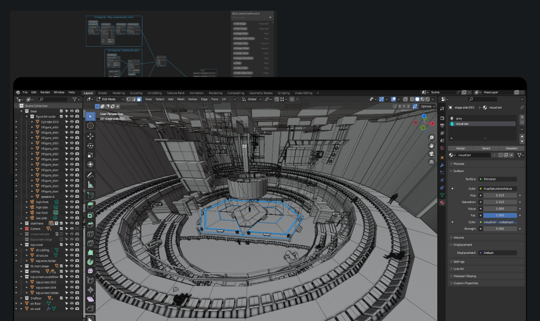
Task: Hide the speaker.A object via eye icon
Action: tap(71, 197)
